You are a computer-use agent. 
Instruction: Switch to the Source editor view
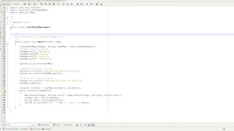point(7,4)
